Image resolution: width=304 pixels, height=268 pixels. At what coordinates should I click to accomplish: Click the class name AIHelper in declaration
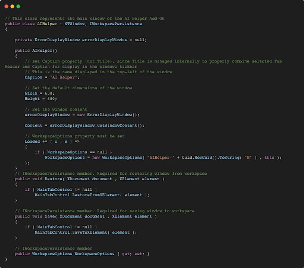(x=47, y=24)
